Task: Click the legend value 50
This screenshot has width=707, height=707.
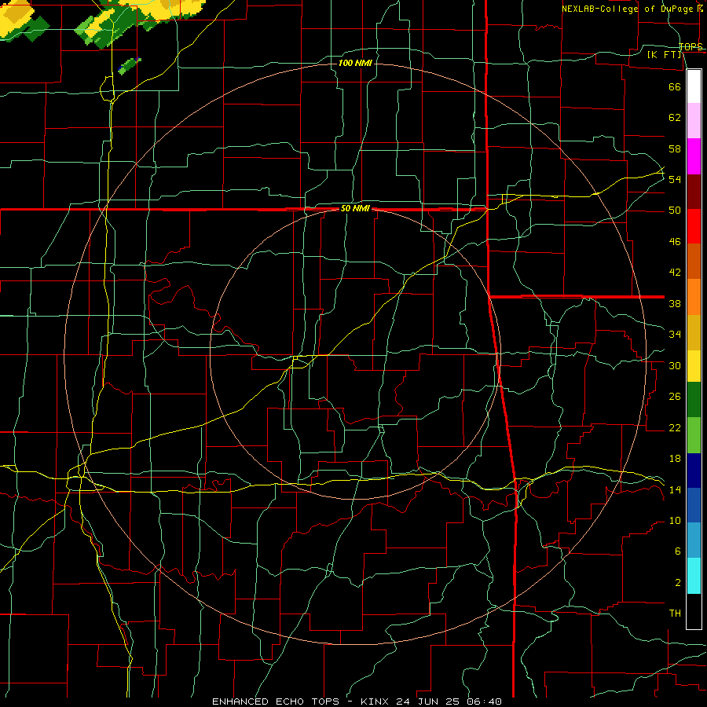Action: pyautogui.click(x=675, y=211)
